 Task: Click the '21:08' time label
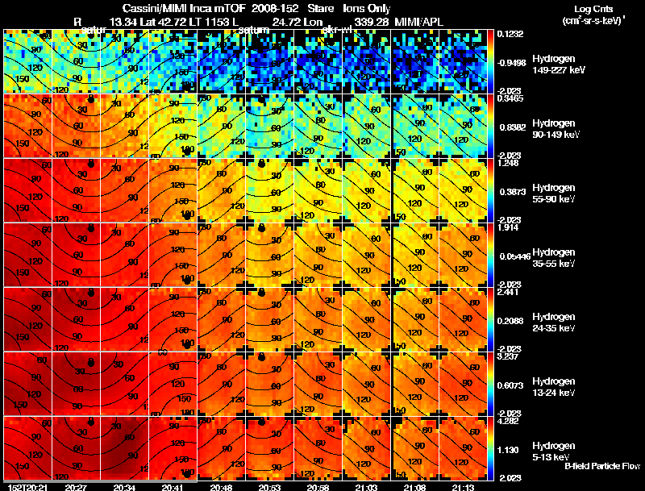[414, 487]
